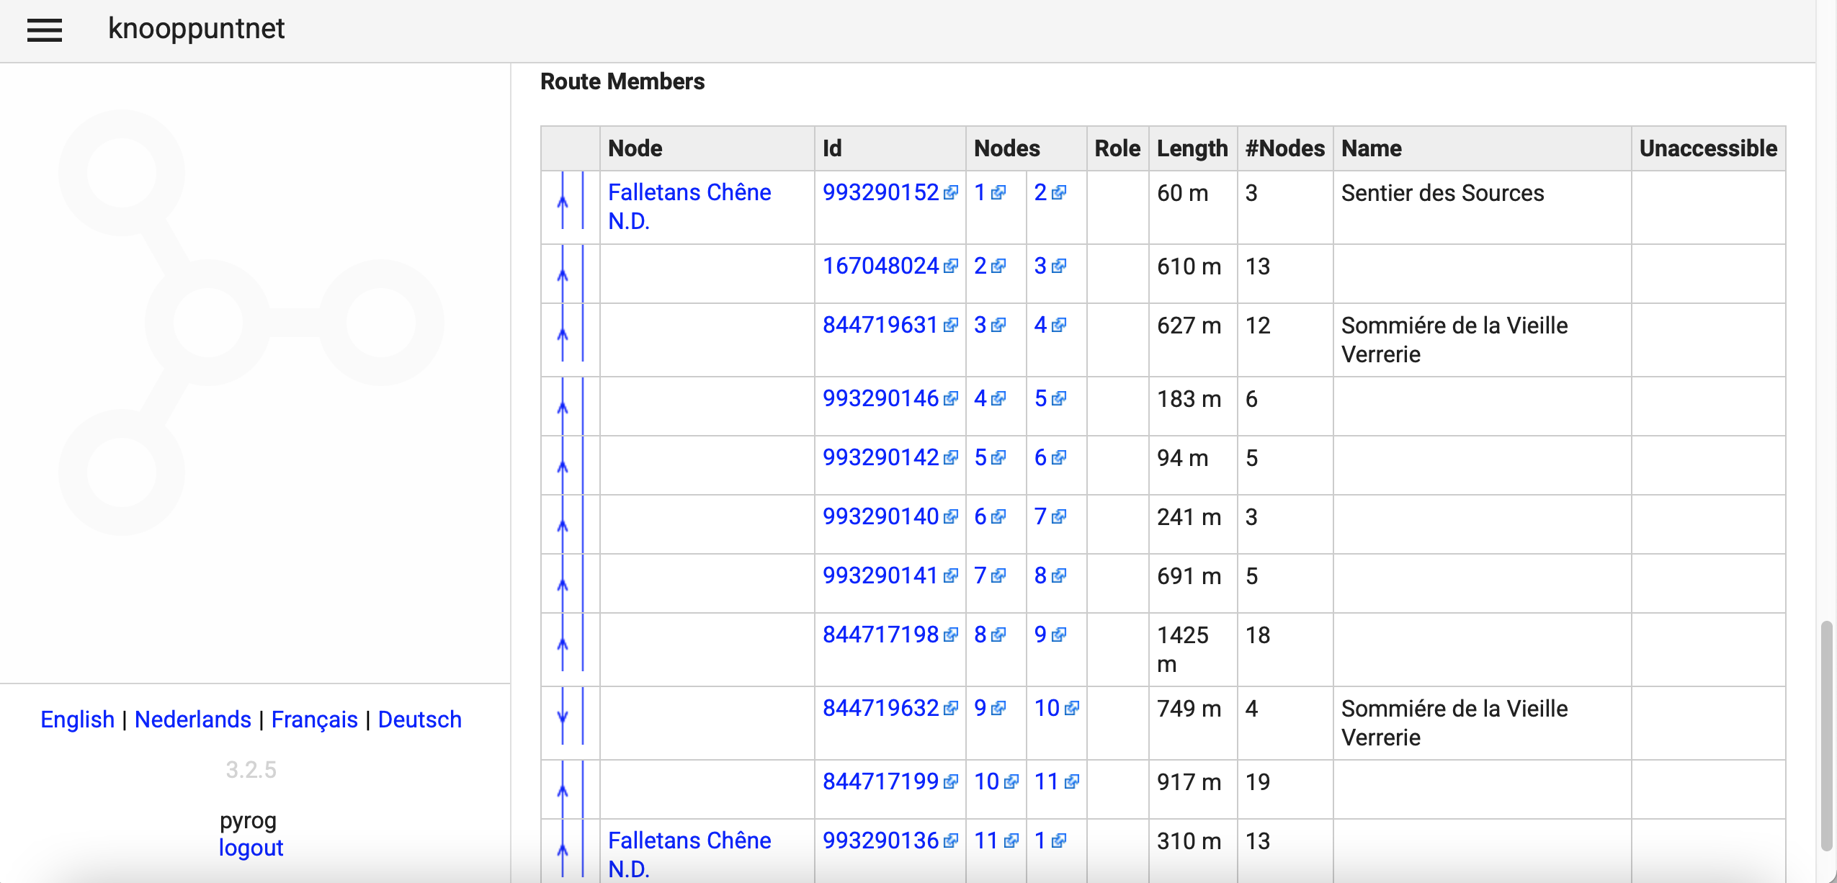Screen dimensions: 1837x883
Task: Open first Falletans Chêne N.D. node link
Action: 689,207
